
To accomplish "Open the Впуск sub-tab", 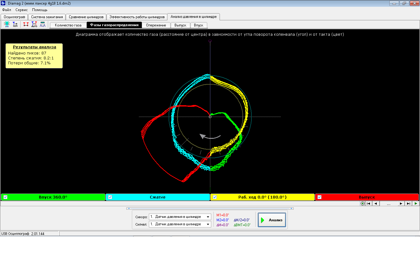I will 199,25.
